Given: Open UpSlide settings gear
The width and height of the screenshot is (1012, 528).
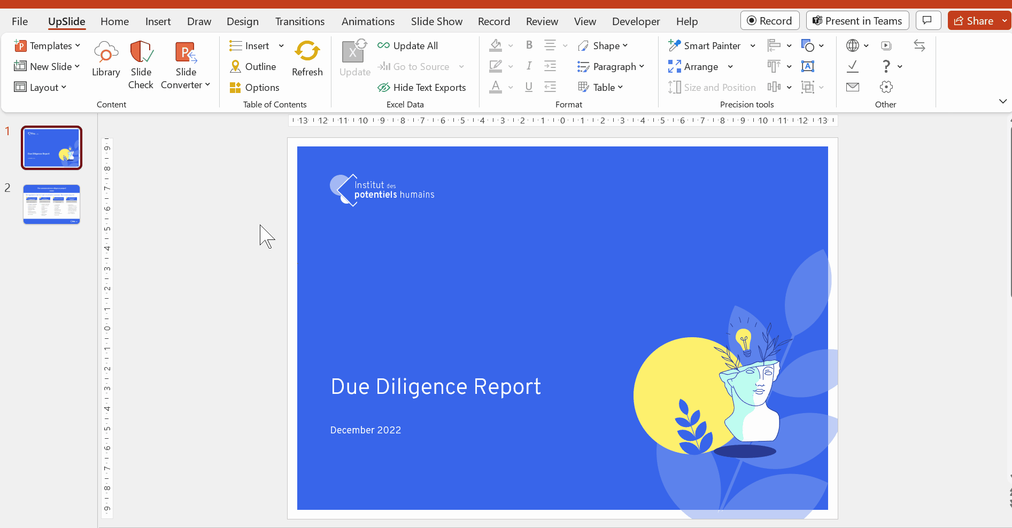Looking at the screenshot, I should pos(886,87).
